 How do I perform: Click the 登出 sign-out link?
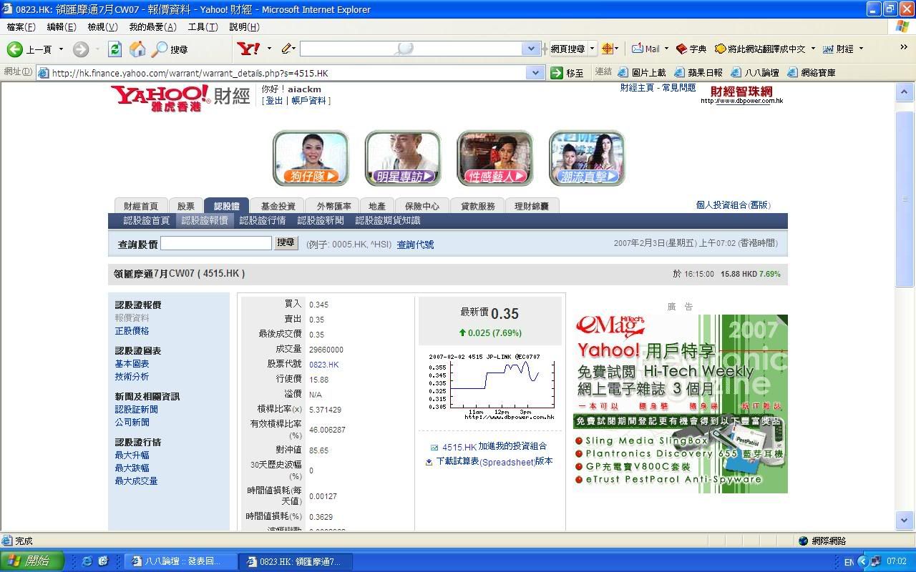pyautogui.click(x=274, y=101)
